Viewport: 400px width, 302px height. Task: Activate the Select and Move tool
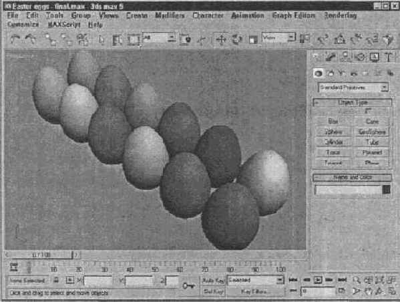pos(221,39)
